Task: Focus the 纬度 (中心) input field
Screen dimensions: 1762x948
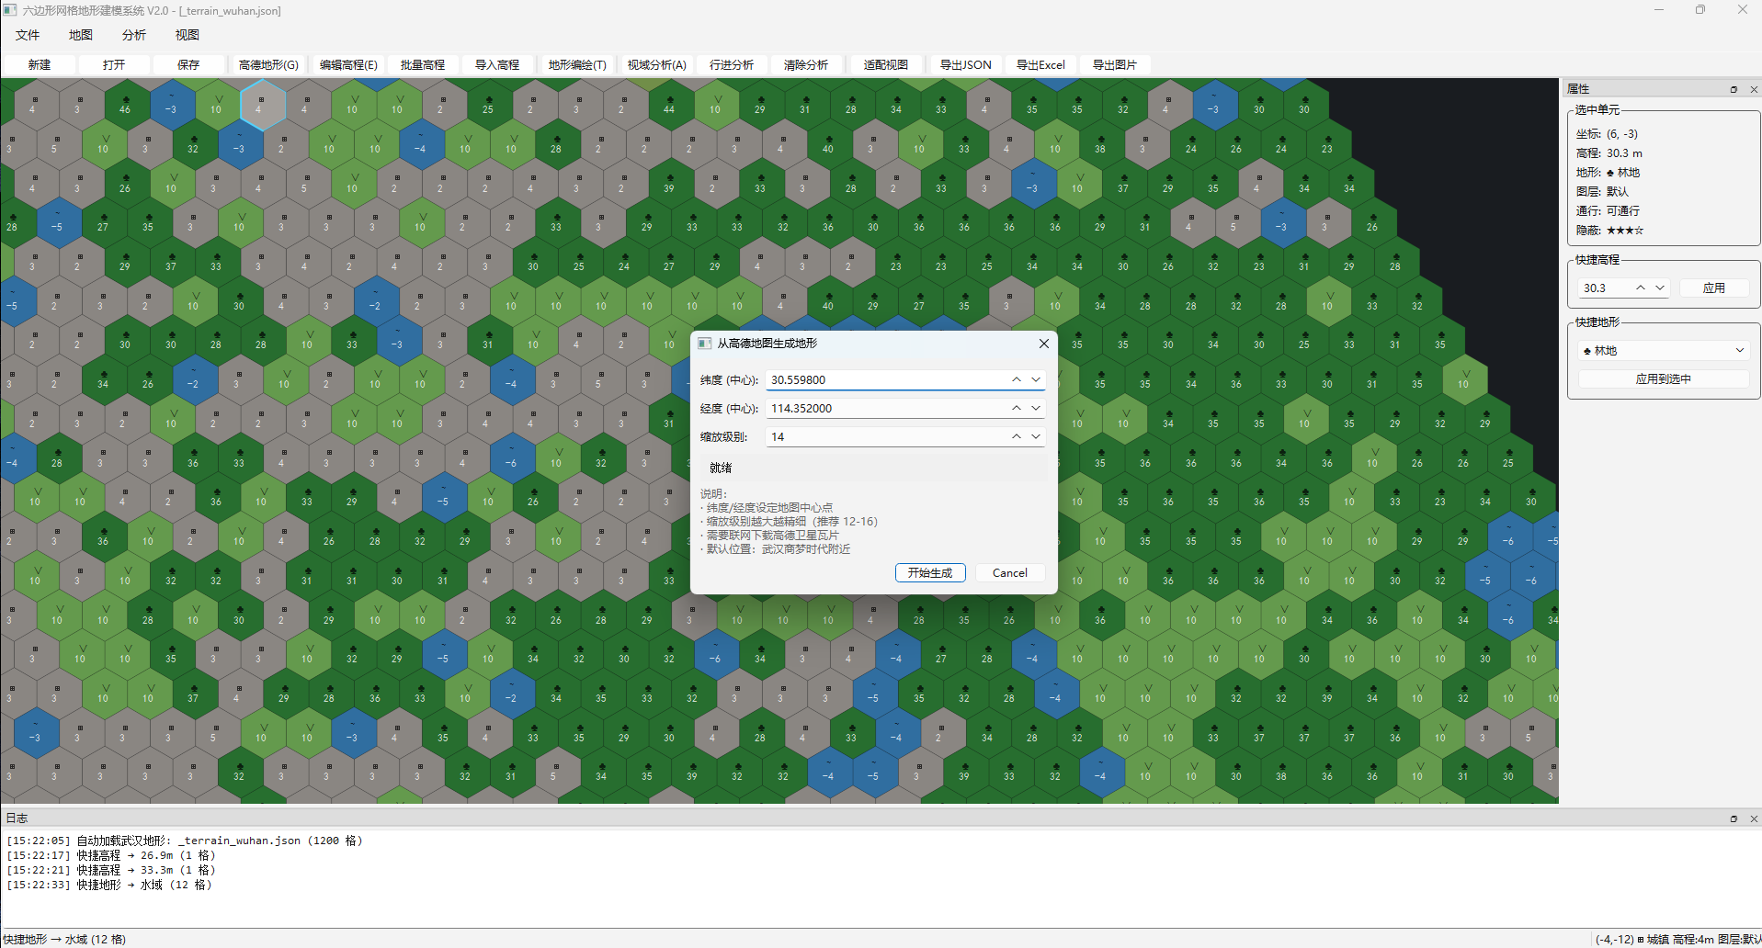Action: click(x=882, y=380)
